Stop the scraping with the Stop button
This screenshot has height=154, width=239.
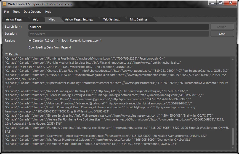[222, 34]
